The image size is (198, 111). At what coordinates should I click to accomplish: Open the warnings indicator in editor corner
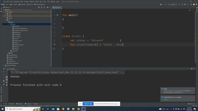190,10
